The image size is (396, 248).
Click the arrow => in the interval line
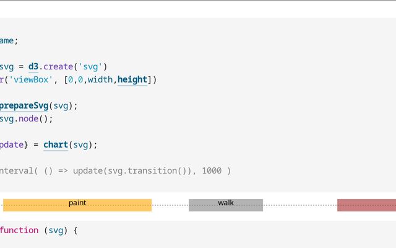(63, 170)
